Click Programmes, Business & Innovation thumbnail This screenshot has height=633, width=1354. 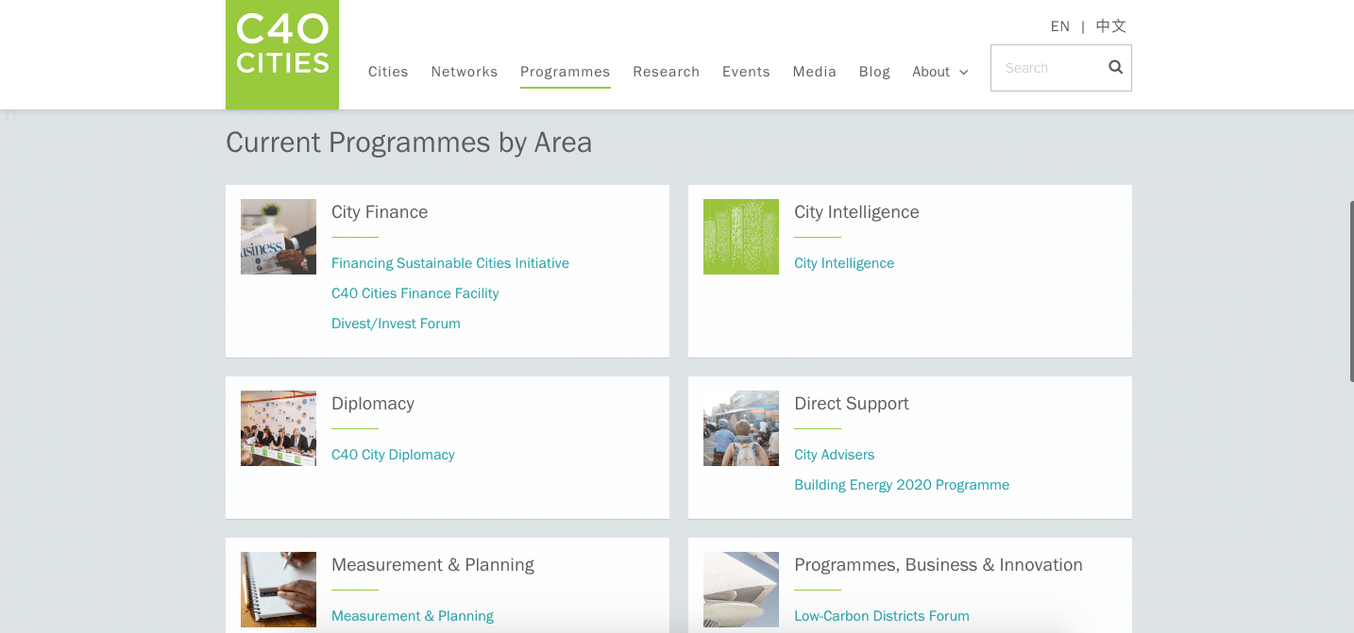tap(741, 590)
